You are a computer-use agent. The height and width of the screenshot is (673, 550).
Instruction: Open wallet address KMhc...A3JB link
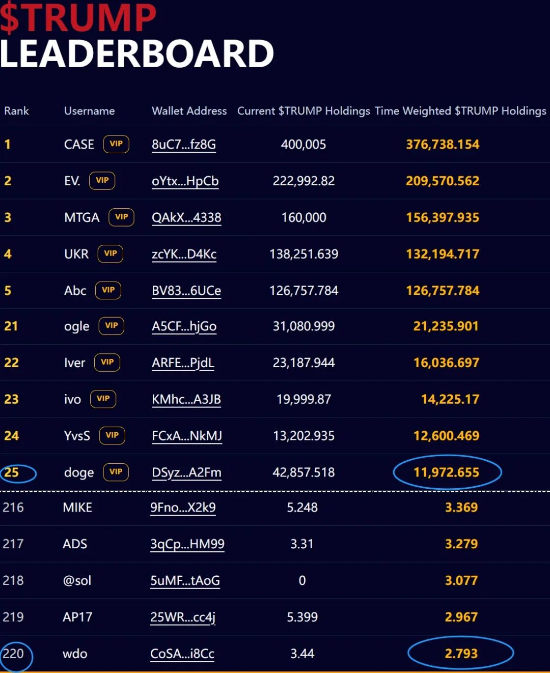click(186, 400)
